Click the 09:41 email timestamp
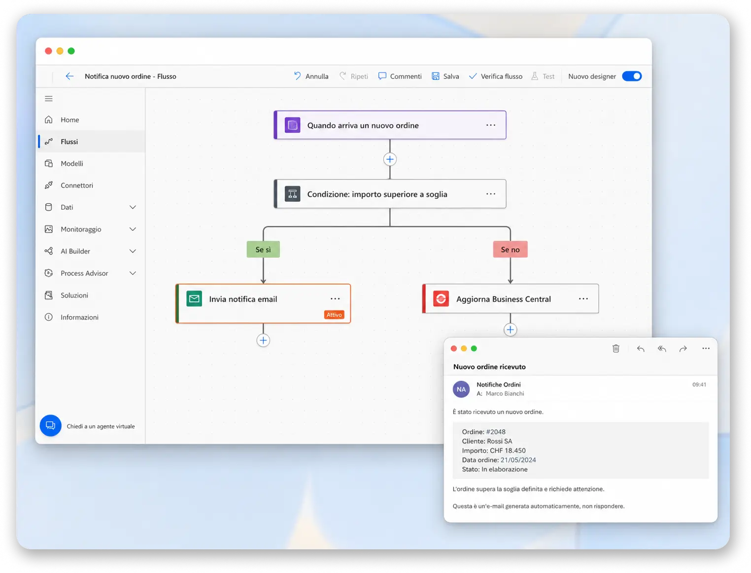The height and width of the screenshot is (573, 751). click(x=699, y=385)
